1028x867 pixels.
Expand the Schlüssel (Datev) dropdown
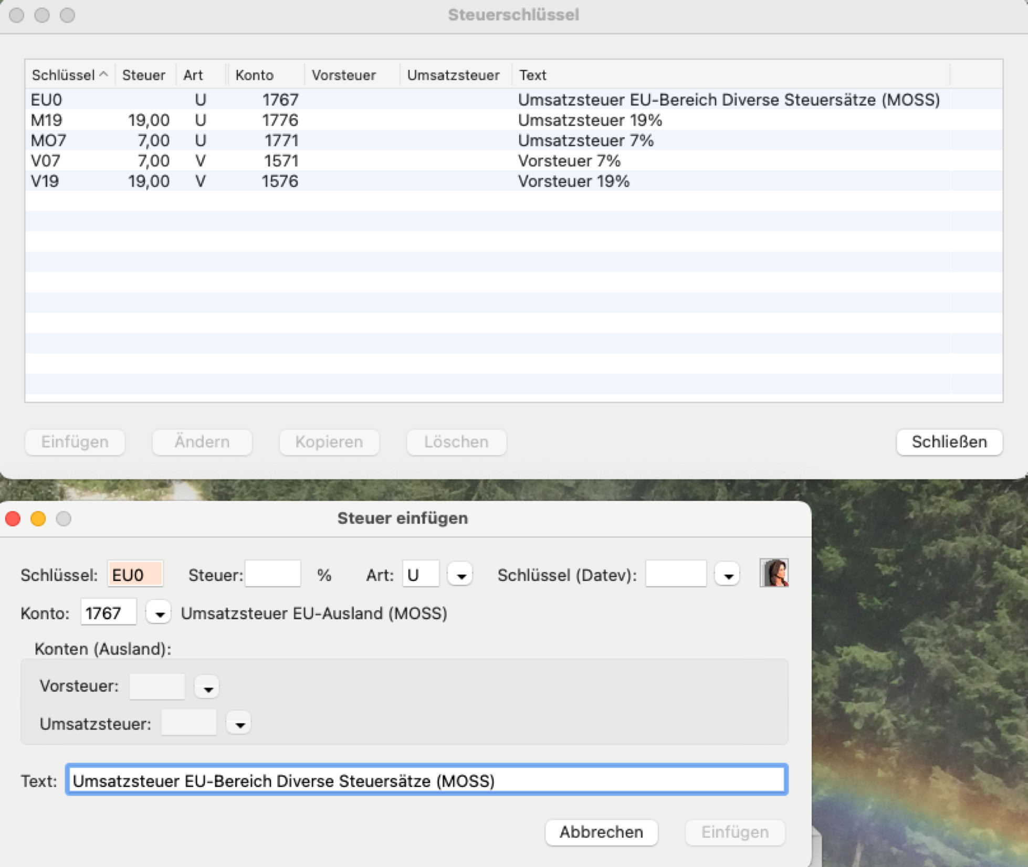pos(728,575)
